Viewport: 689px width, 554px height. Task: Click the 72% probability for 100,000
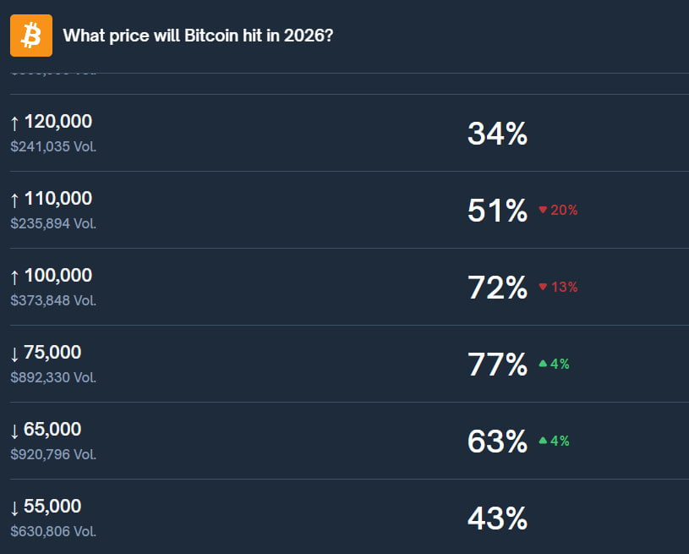click(x=497, y=288)
